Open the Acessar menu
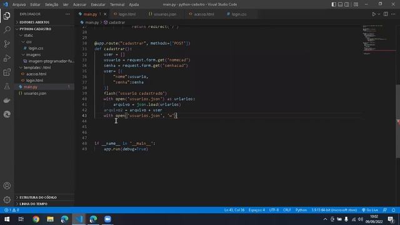The height and width of the screenshot is (225, 400). (x=79, y=4)
